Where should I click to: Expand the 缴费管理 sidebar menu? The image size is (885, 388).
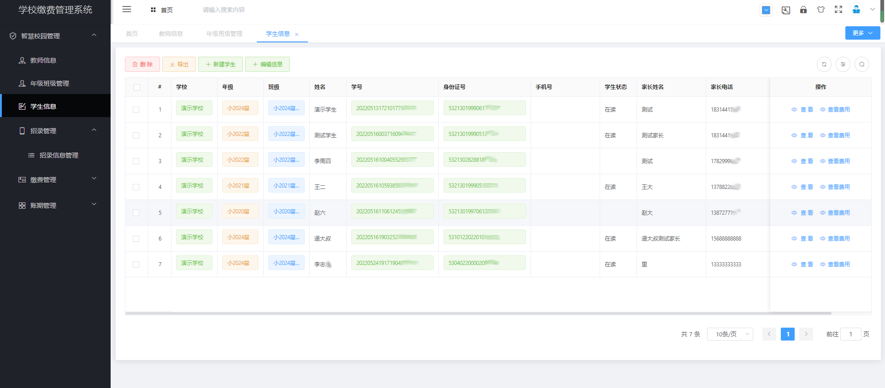pos(55,180)
